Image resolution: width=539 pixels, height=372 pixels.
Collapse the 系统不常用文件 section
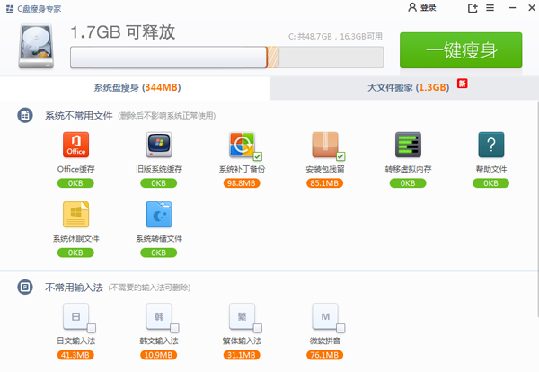[24, 115]
